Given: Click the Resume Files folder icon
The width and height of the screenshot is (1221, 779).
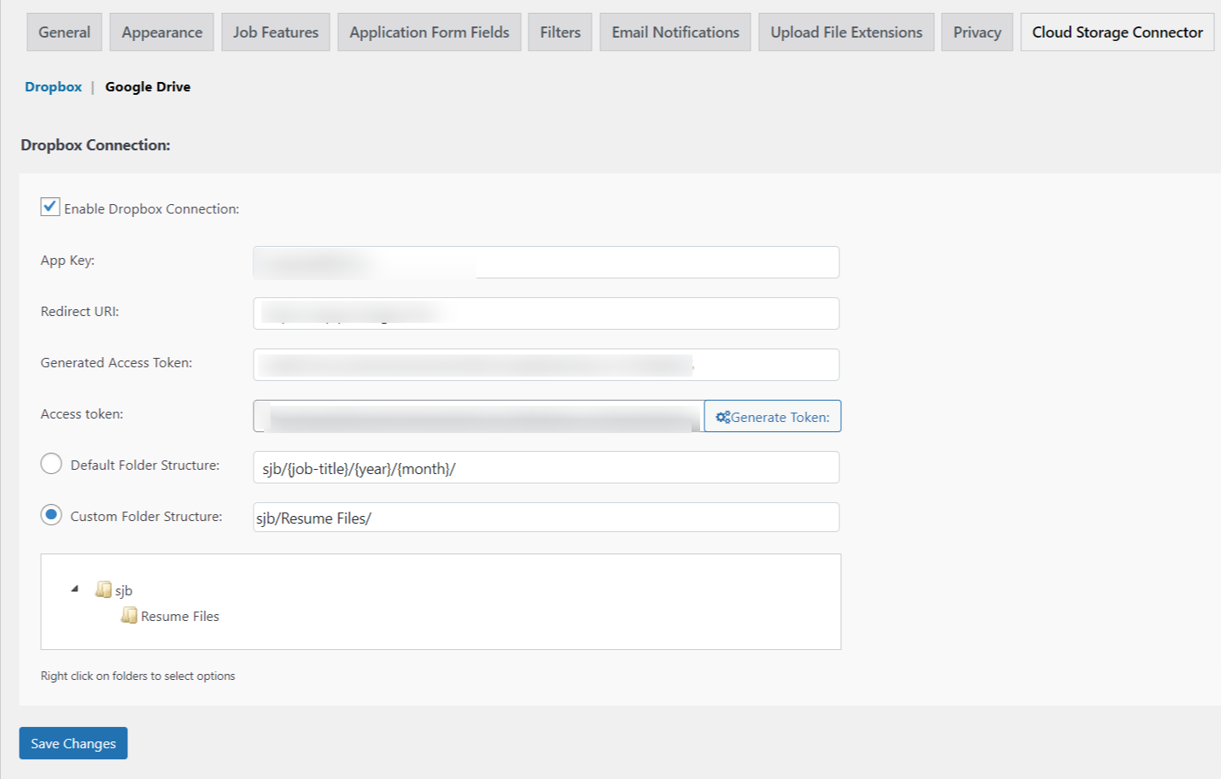Looking at the screenshot, I should pyautogui.click(x=128, y=616).
